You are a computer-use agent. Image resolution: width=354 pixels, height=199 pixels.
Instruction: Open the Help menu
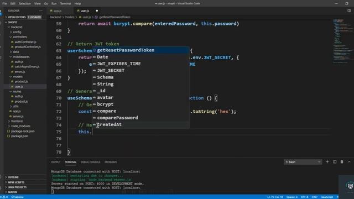point(77,3)
